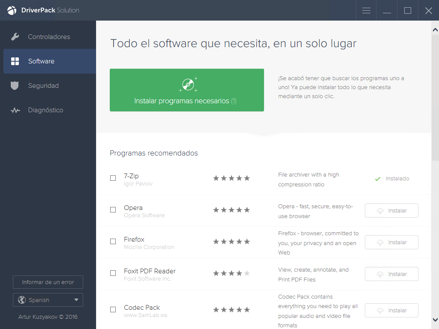Click the star rating for Codec Pack
This screenshot has height=329, width=439.
pos(231,310)
